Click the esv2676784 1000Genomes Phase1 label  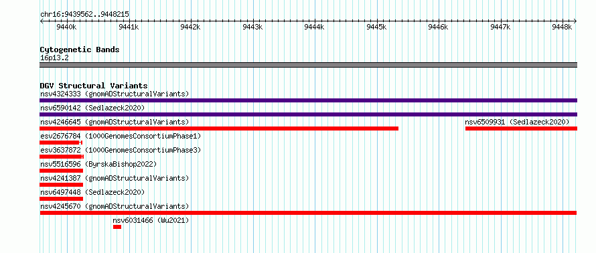coord(121,136)
